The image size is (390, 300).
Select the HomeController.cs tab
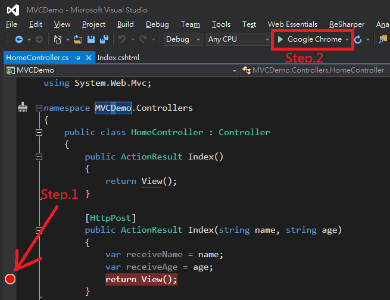[38, 58]
